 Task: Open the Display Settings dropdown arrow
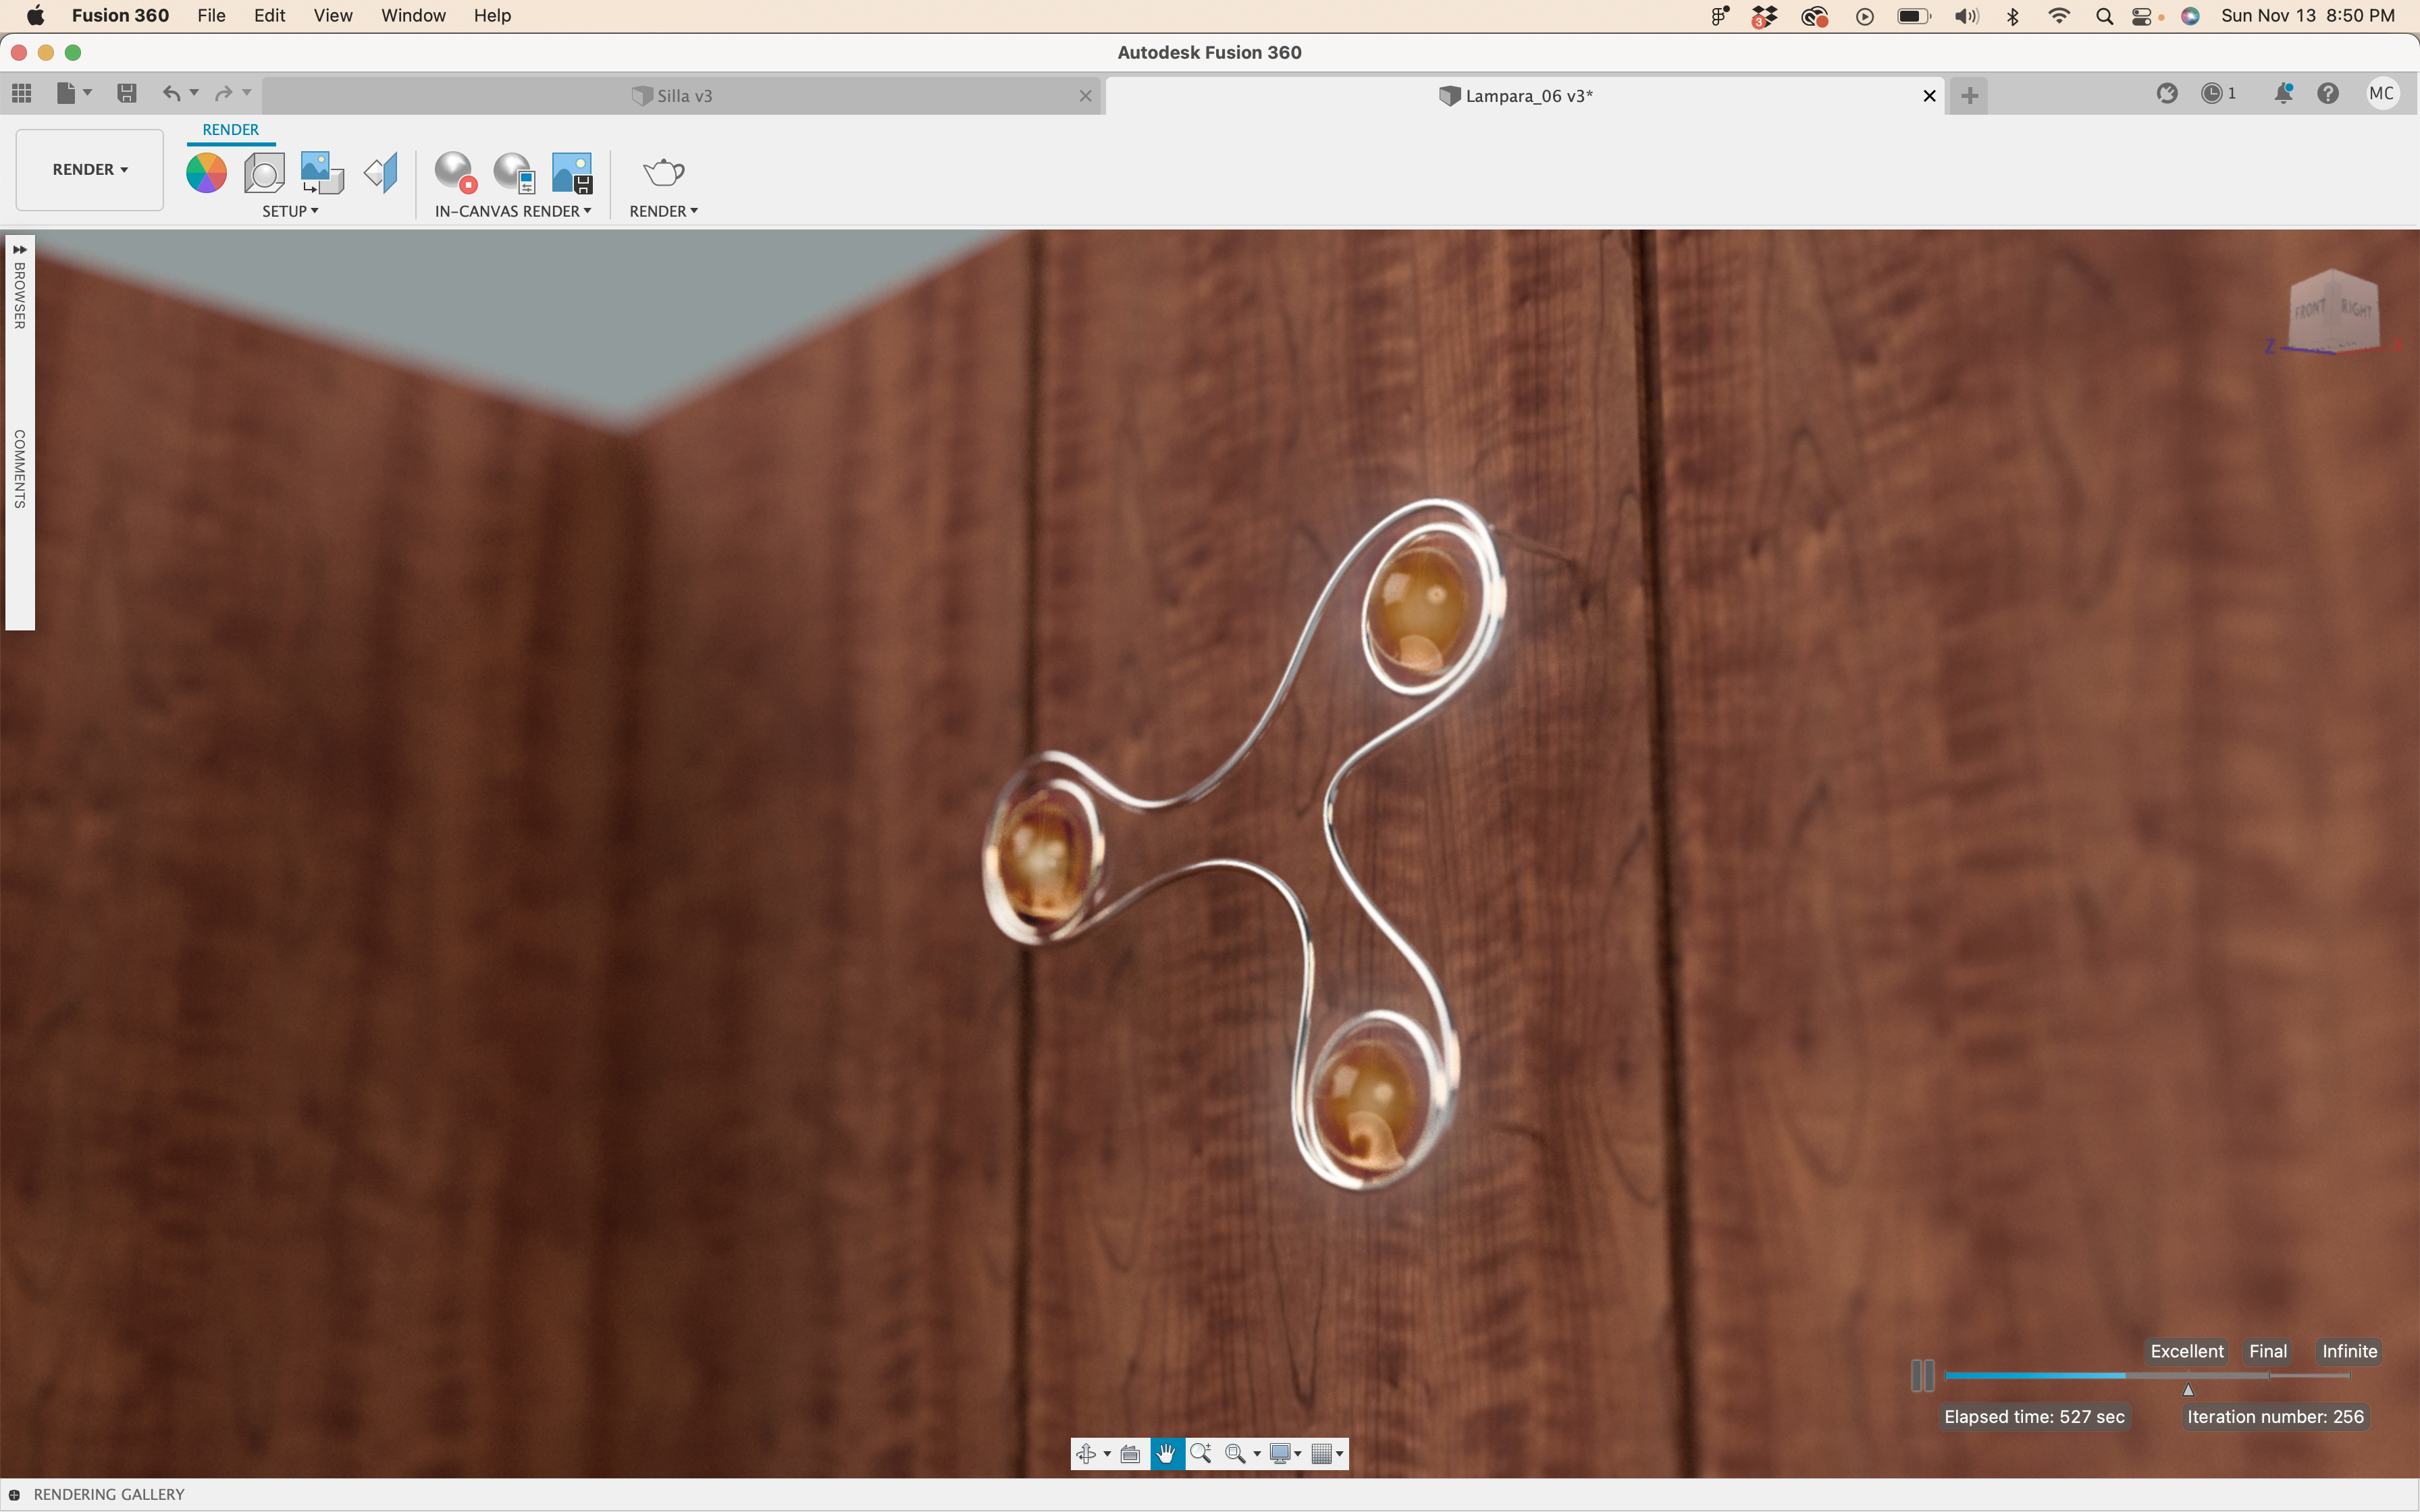pos(1298,1454)
